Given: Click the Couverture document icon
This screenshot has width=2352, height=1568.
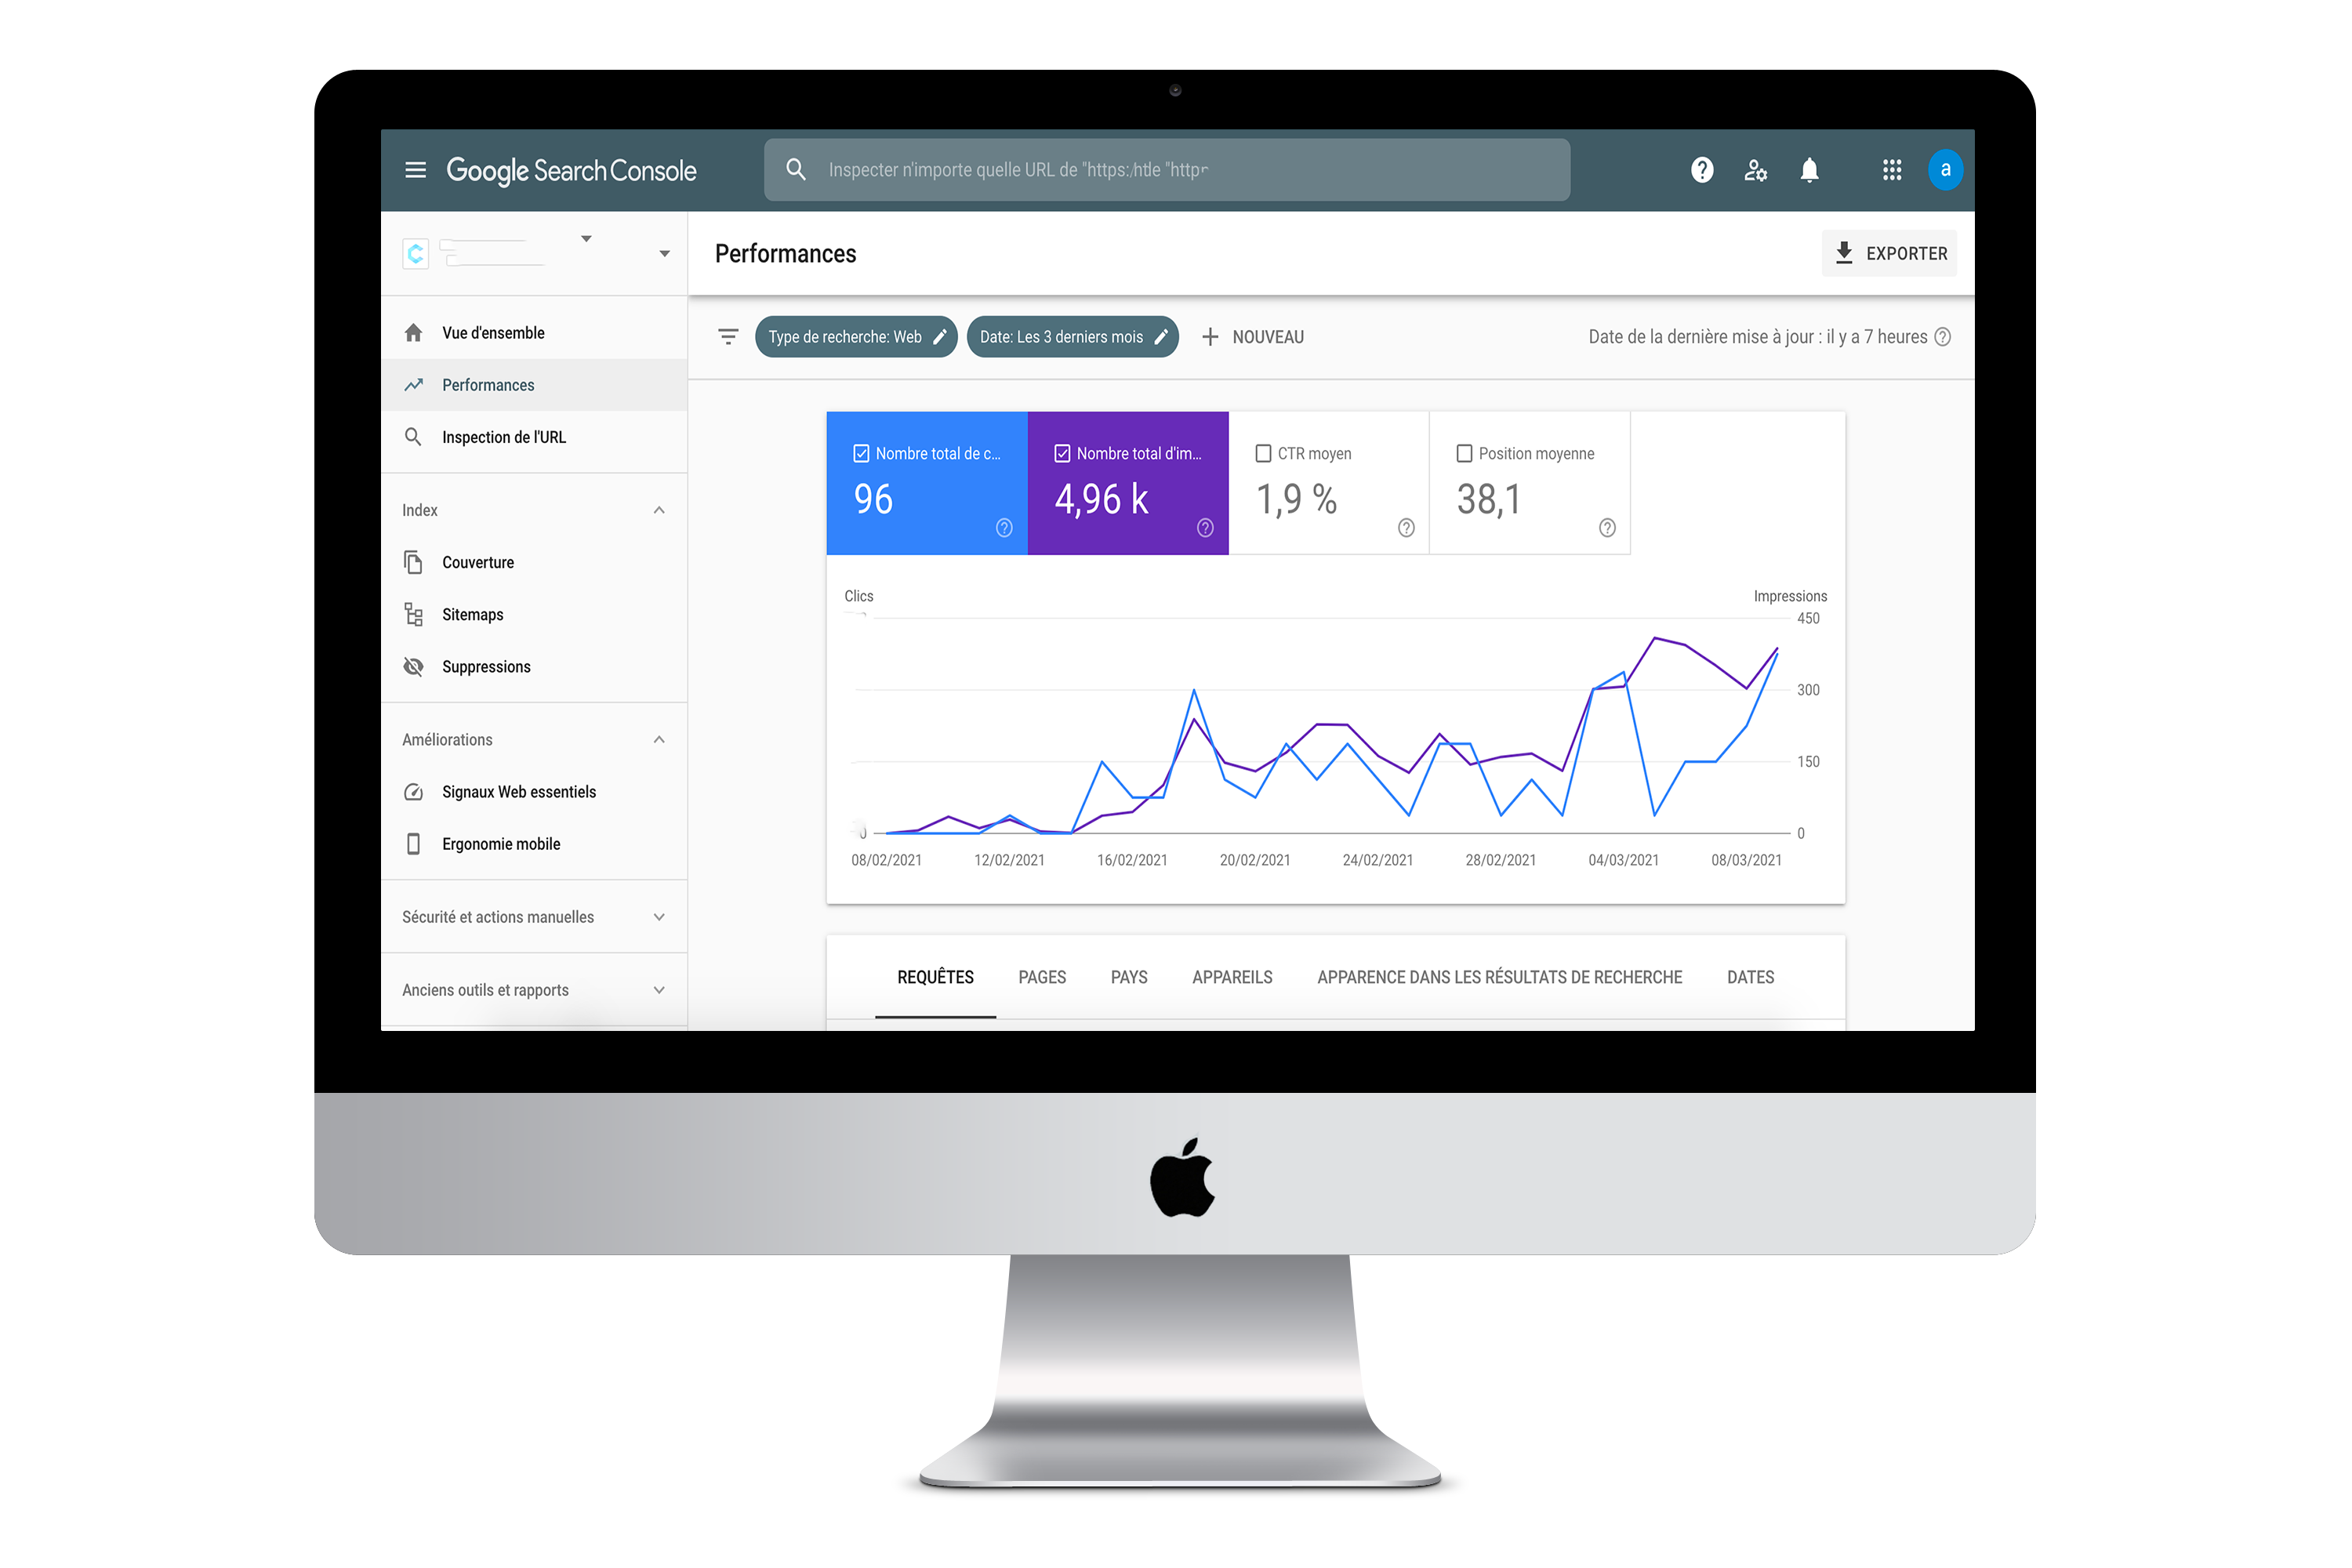Looking at the screenshot, I should [x=412, y=562].
